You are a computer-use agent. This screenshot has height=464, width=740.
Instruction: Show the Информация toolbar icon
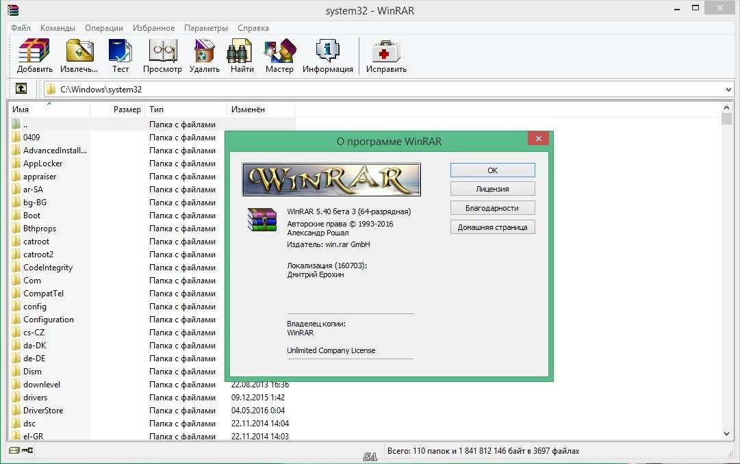(327, 51)
